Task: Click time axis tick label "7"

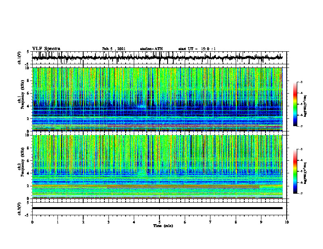Action: point(210,222)
